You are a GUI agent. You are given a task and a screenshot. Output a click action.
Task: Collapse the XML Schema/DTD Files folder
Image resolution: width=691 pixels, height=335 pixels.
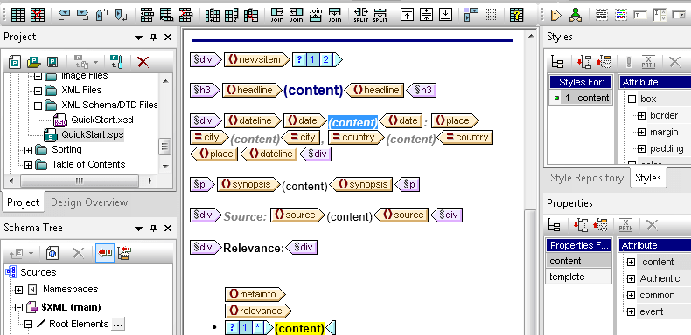[38, 106]
